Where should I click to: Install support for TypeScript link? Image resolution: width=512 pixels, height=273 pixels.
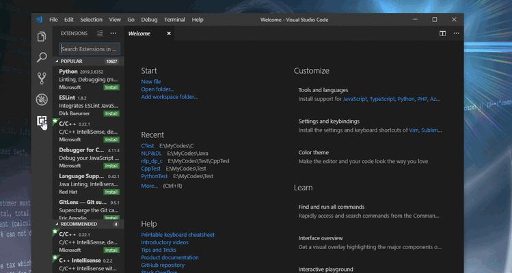click(x=382, y=99)
